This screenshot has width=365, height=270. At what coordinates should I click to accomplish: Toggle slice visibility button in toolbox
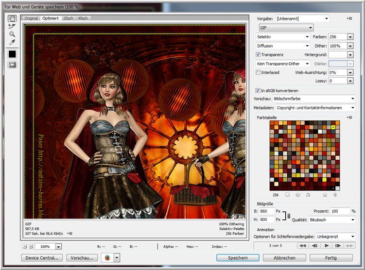coord(12,65)
